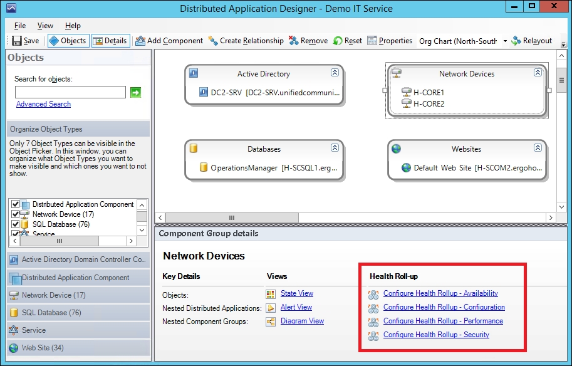
Task: Click the State View grid icon
Action: pyautogui.click(x=271, y=294)
